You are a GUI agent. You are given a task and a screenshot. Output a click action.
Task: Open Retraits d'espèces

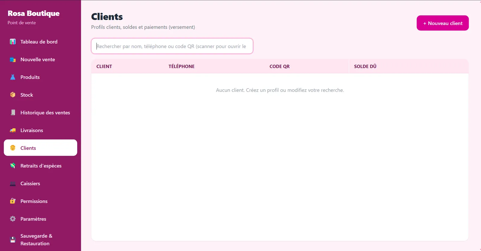point(40,166)
